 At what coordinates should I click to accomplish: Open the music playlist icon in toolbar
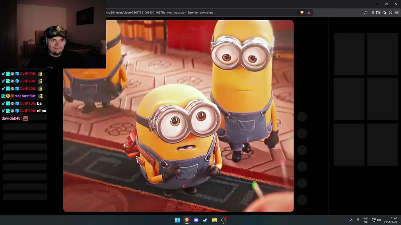pos(365,12)
